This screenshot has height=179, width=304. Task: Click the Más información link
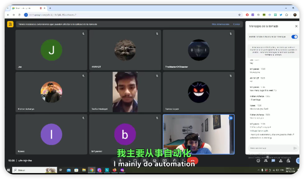[220, 24]
